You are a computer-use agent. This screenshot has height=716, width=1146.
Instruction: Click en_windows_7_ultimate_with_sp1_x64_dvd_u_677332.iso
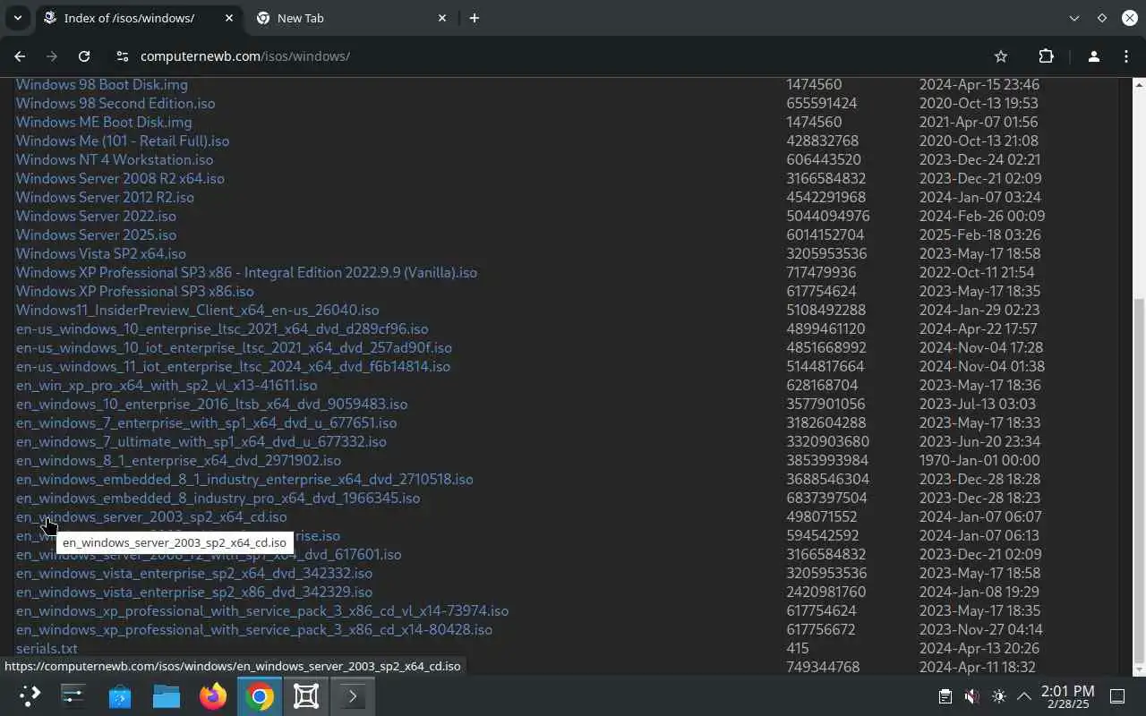(201, 441)
